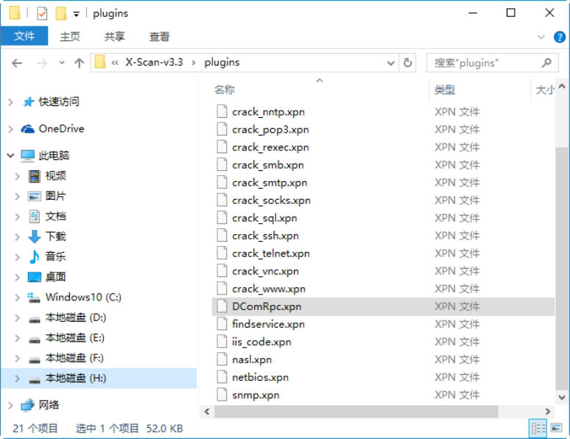Select the file crack_nntp.xpn
This screenshot has height=439, width=570.
(268, 112)
